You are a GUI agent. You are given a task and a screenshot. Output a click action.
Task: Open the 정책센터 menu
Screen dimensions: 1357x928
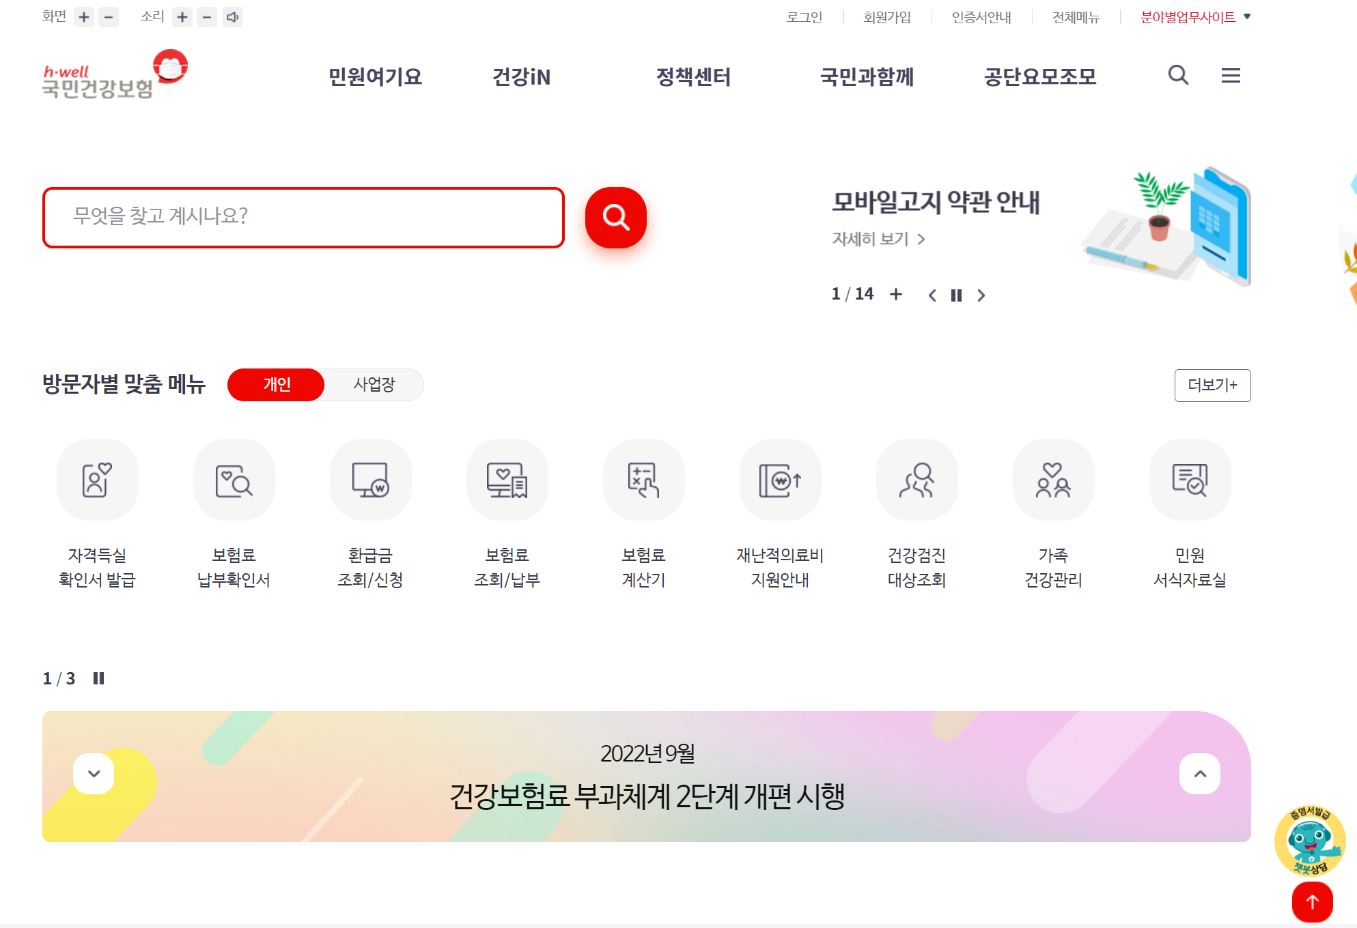click(694, 77)
